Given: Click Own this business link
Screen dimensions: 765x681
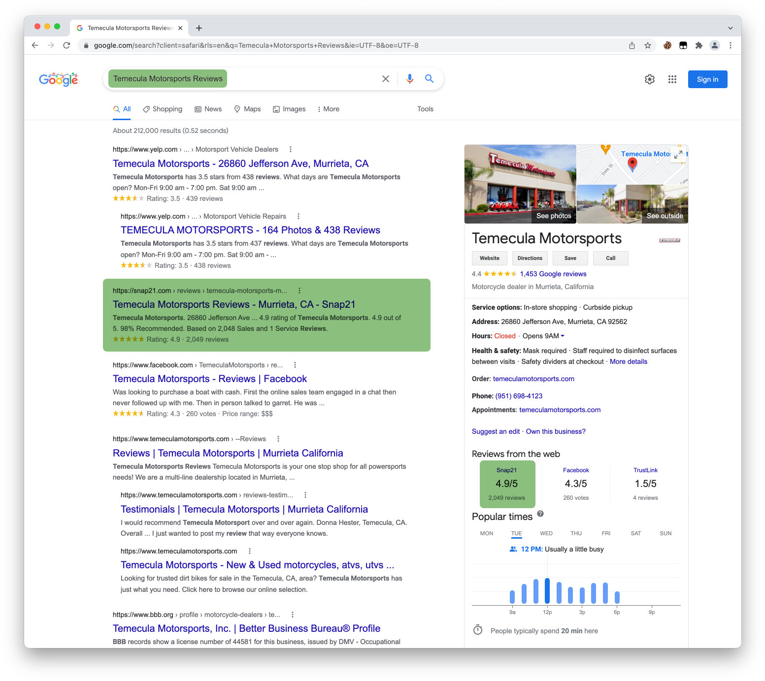Looking at the screenshot, I should (556, 431).
